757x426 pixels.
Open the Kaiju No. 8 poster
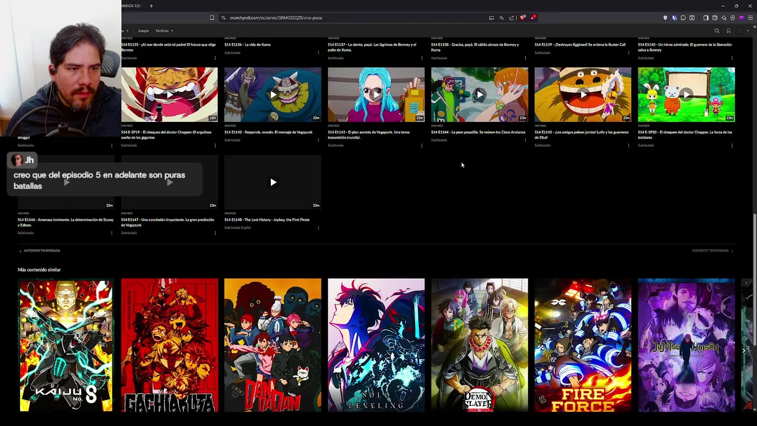(66, 345)
